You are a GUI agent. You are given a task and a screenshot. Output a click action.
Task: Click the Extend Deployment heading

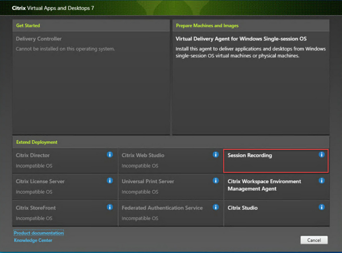37,142
